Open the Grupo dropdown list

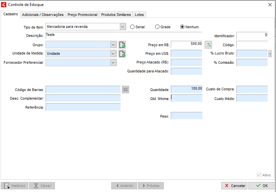(x=113, y=45)
